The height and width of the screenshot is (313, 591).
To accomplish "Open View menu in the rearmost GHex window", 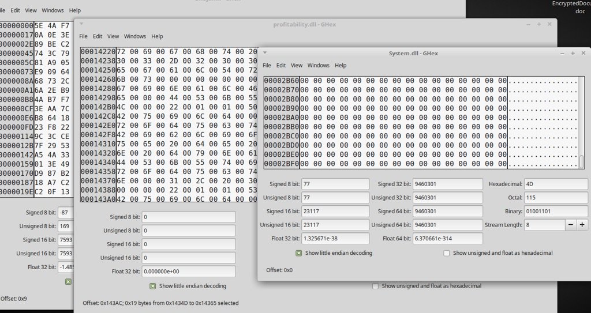I will [x=31, y=10].
